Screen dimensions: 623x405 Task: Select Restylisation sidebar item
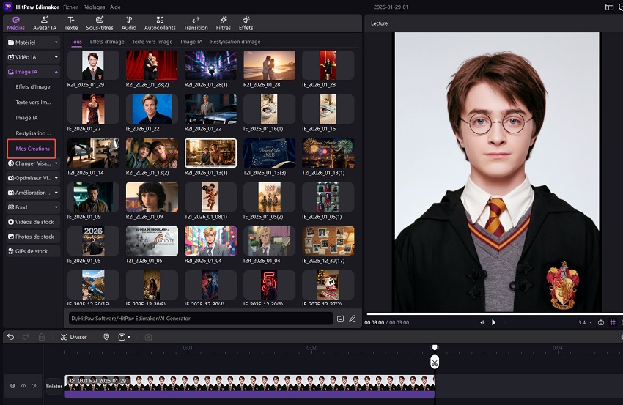(x=33, y=133)
